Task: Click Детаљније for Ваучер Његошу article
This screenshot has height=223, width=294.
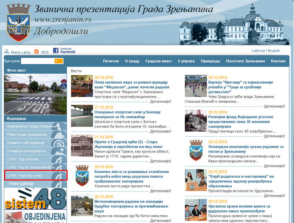Action: pyautogui.click(x=275, y=106)
